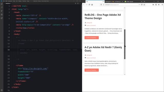
Task: Open the Edit menu in VS Code
Action: coord(6,1)
